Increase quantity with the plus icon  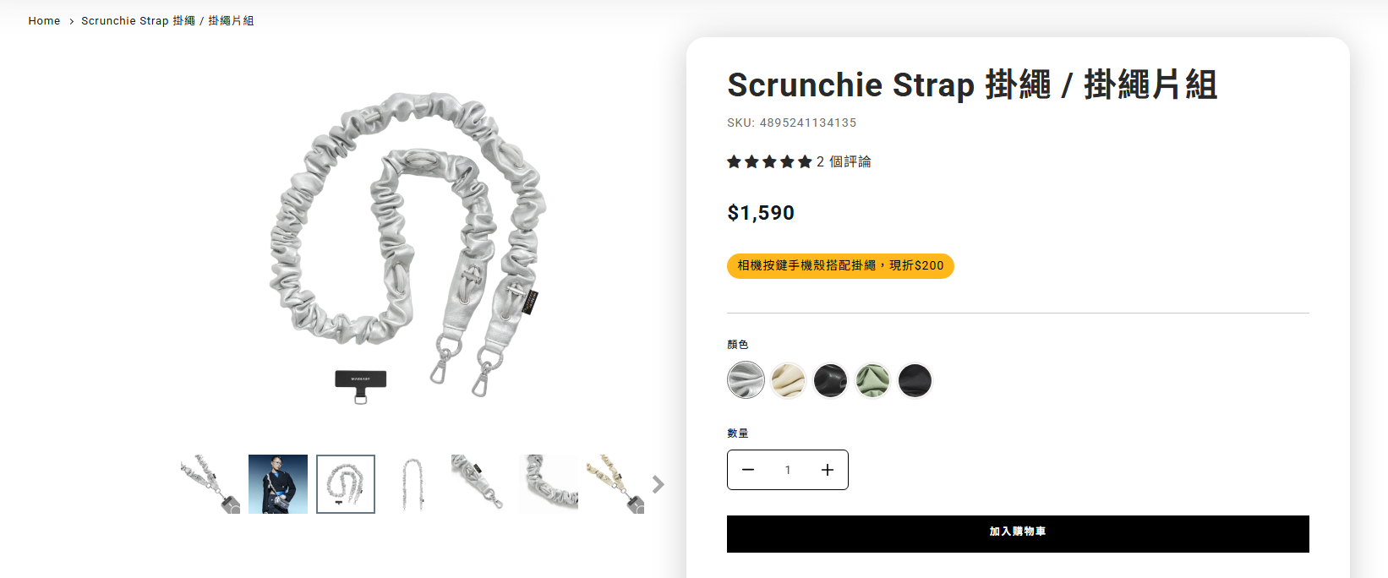(828, 470)
